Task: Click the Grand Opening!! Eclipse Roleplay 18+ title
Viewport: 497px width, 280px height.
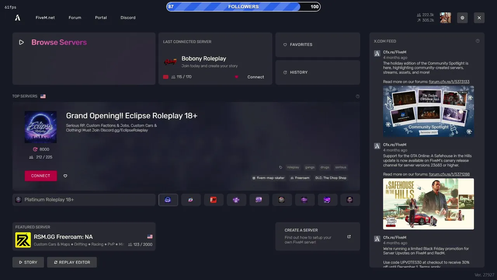Action: point(132,116)
